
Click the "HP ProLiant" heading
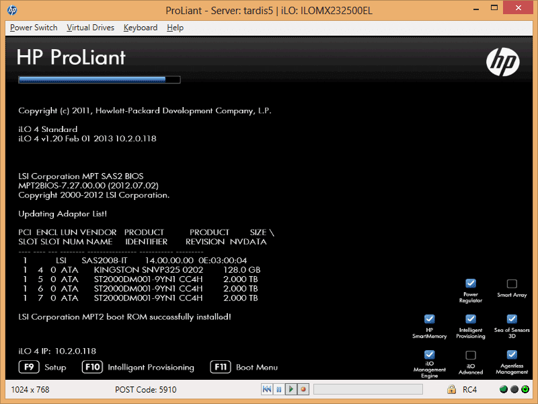pos(71,57)
